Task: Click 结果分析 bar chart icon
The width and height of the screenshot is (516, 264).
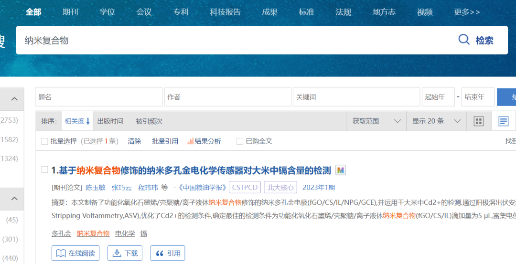Action: [x=191, y=141]
